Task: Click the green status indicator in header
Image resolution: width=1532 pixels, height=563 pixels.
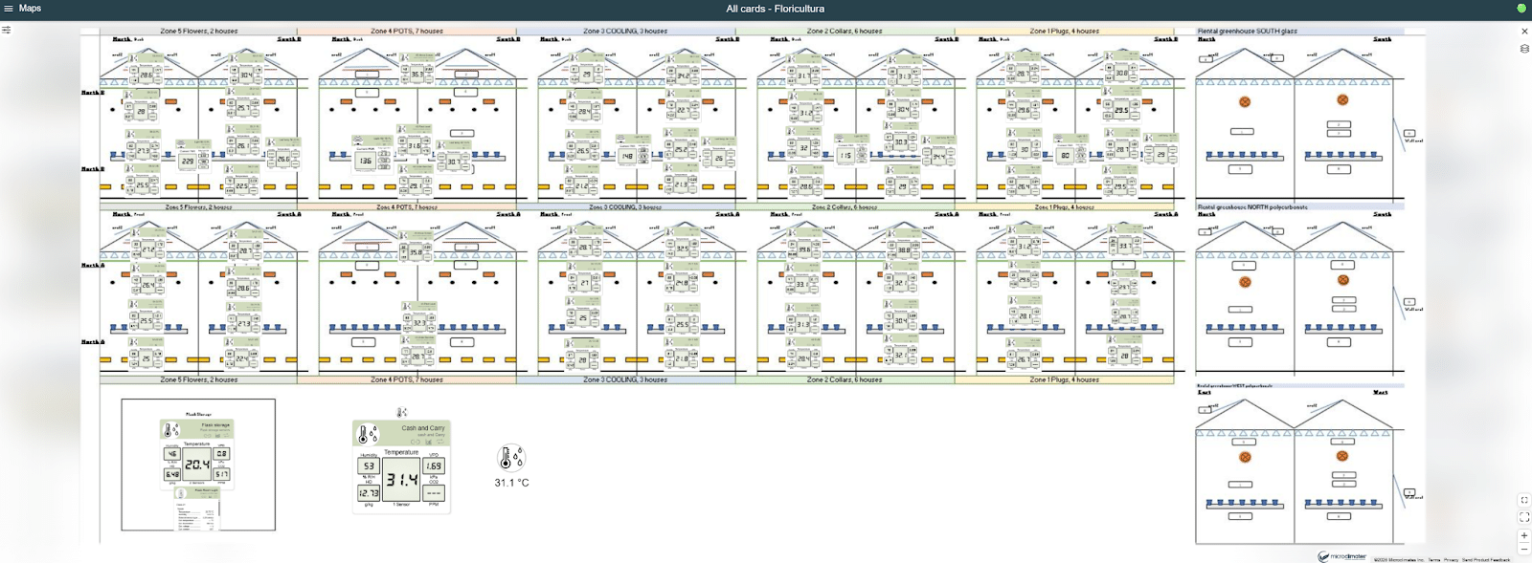Action: [x=1521, y=9]
